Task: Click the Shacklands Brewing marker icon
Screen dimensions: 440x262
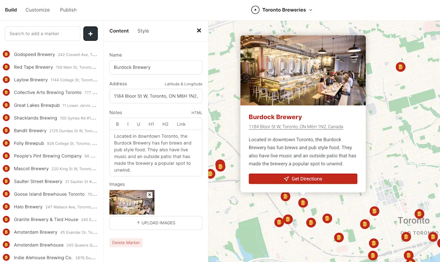Action: pos(6,118)
